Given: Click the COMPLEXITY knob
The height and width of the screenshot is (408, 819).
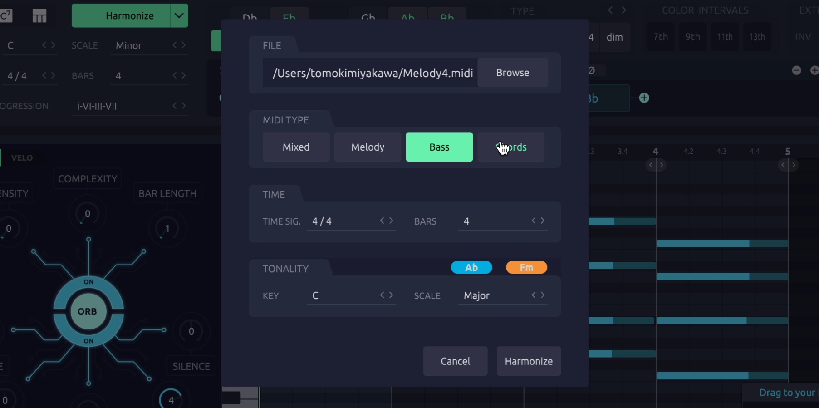Looking at the screenshot, I should pos(88,214).
